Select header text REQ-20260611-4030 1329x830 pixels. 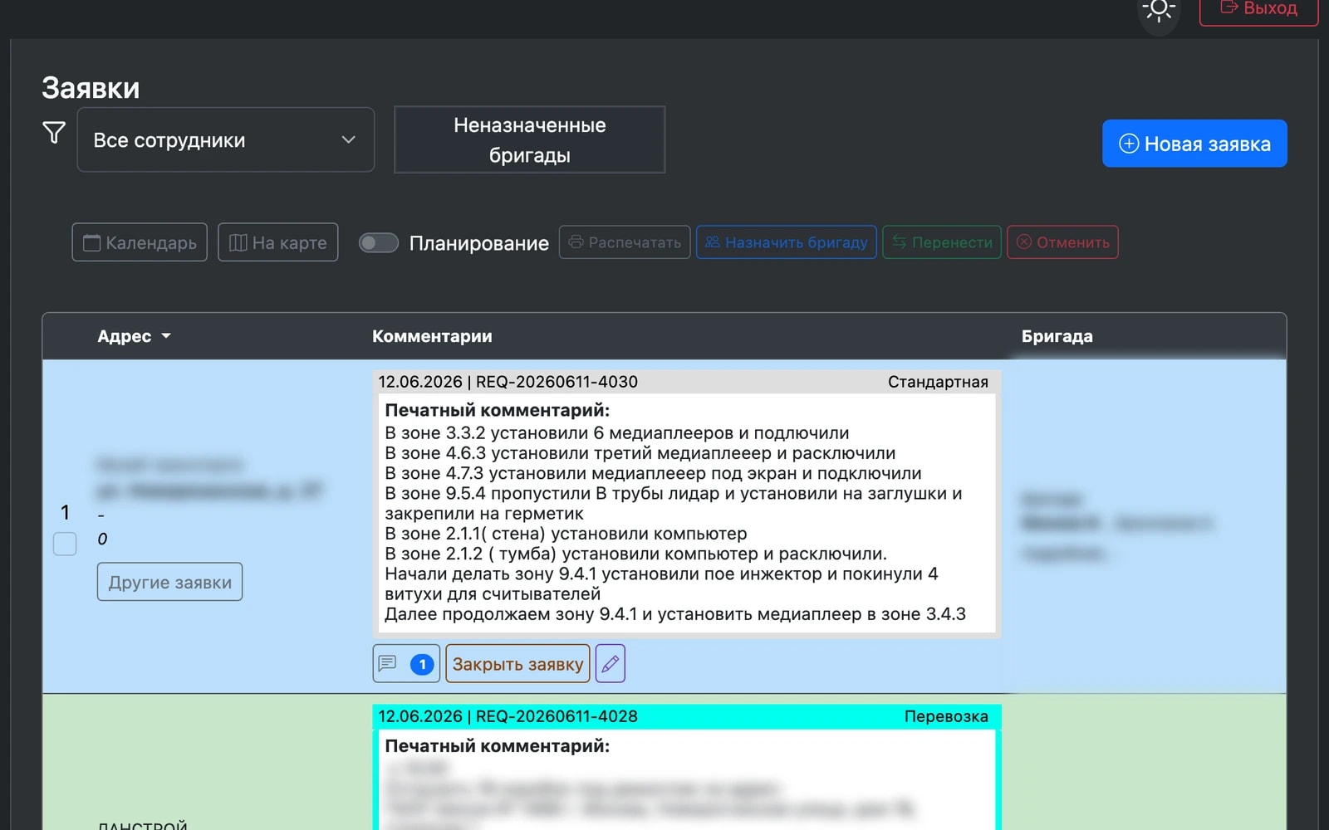click(x=557, y=382)
